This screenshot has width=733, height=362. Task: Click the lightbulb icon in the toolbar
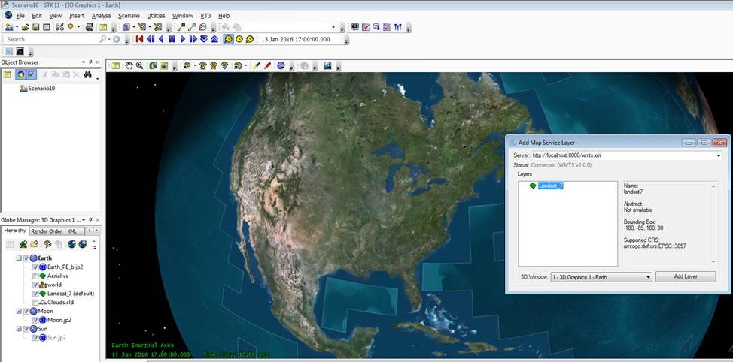click(71, 28)
